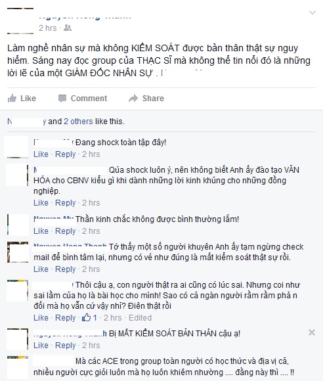323x381 pixels.
Task: View edit history via 'Edited' label
Action: [x=140, y=317]
